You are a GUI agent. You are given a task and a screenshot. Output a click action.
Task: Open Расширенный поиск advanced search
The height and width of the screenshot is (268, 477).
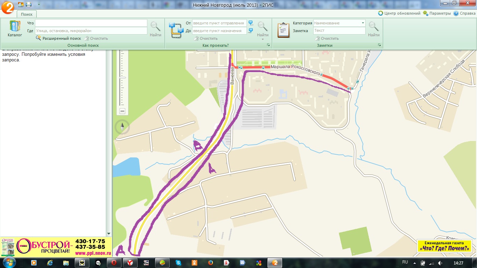(58, 38)
